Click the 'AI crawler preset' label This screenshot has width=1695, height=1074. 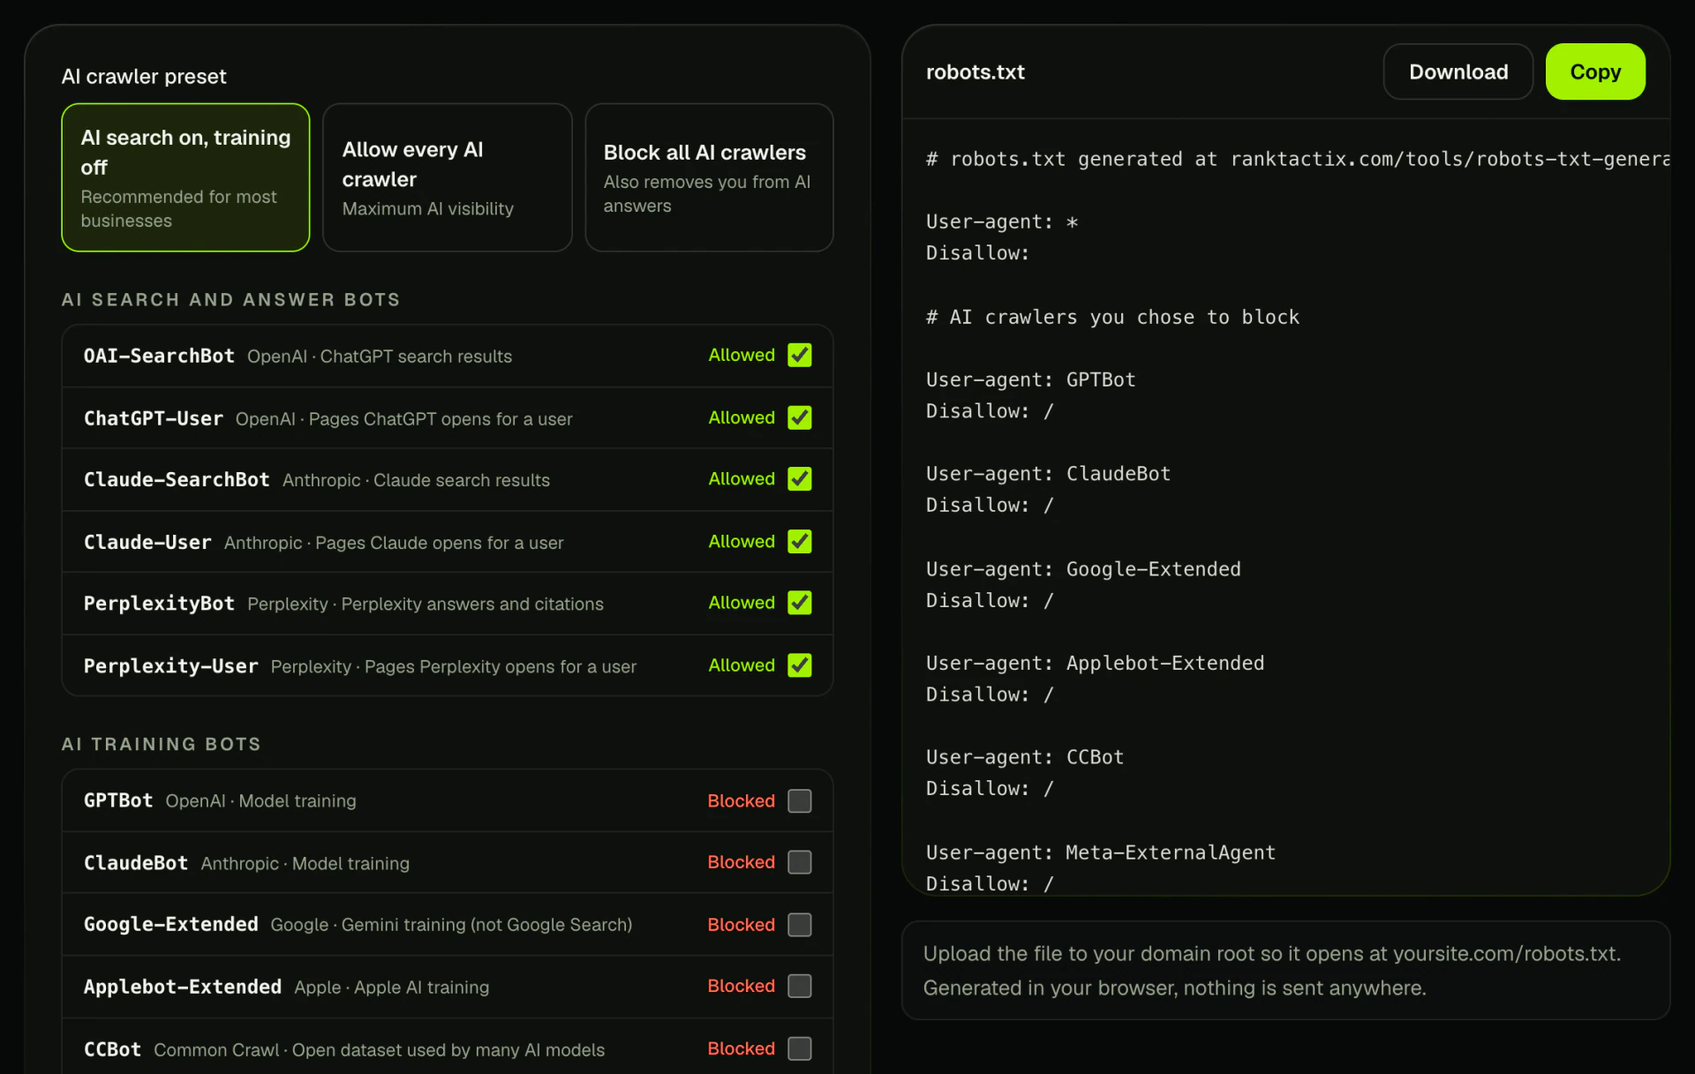(x=144, y=77)
